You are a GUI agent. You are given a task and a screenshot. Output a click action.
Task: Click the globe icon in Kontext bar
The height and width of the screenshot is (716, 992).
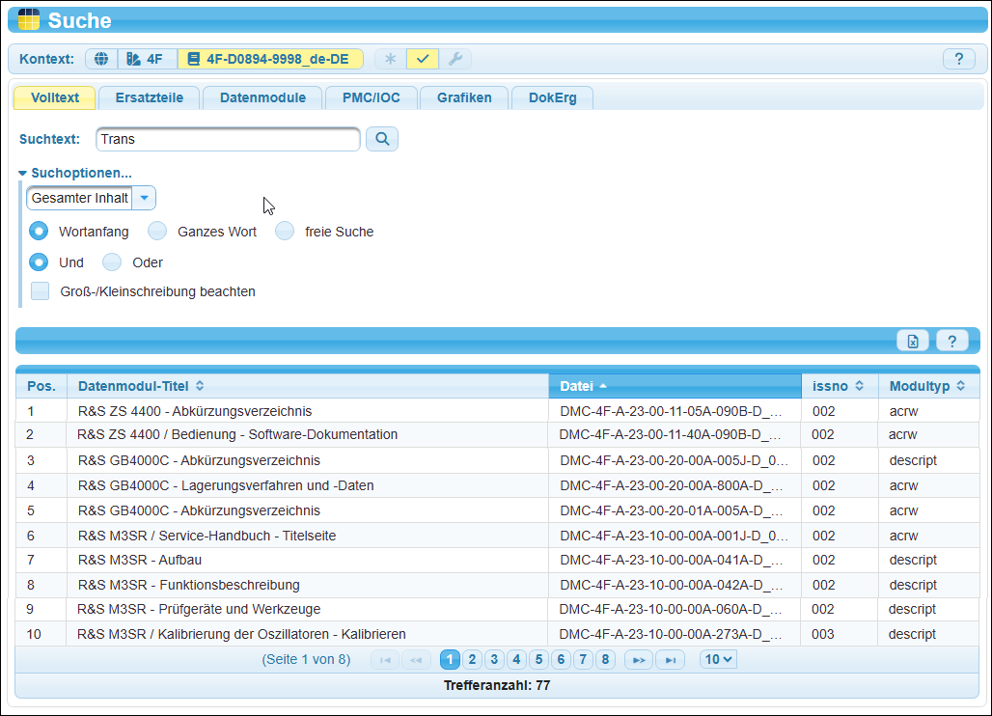click(101, 59)
